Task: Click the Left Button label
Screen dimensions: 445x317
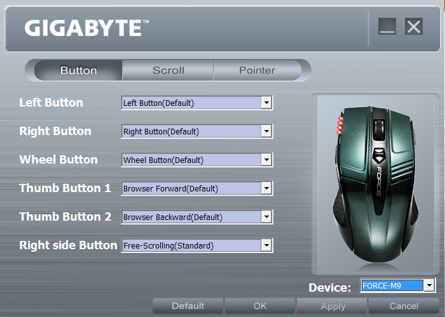Action: (51, 103)
